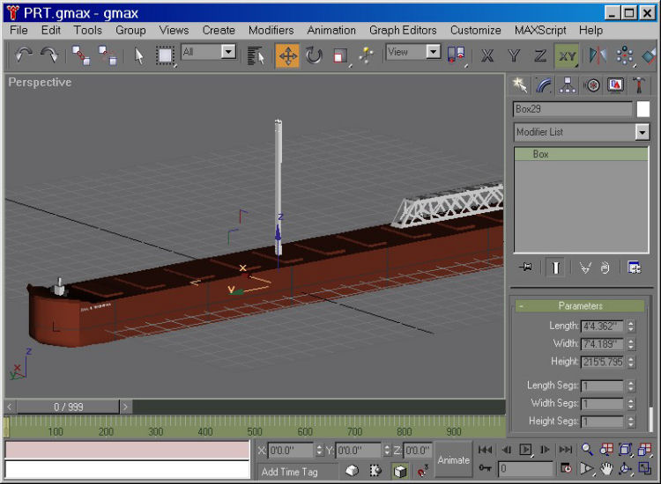Open the Utilities hammer panel
Viewport: 661px width, 484px height.
[x=640, y=84]
